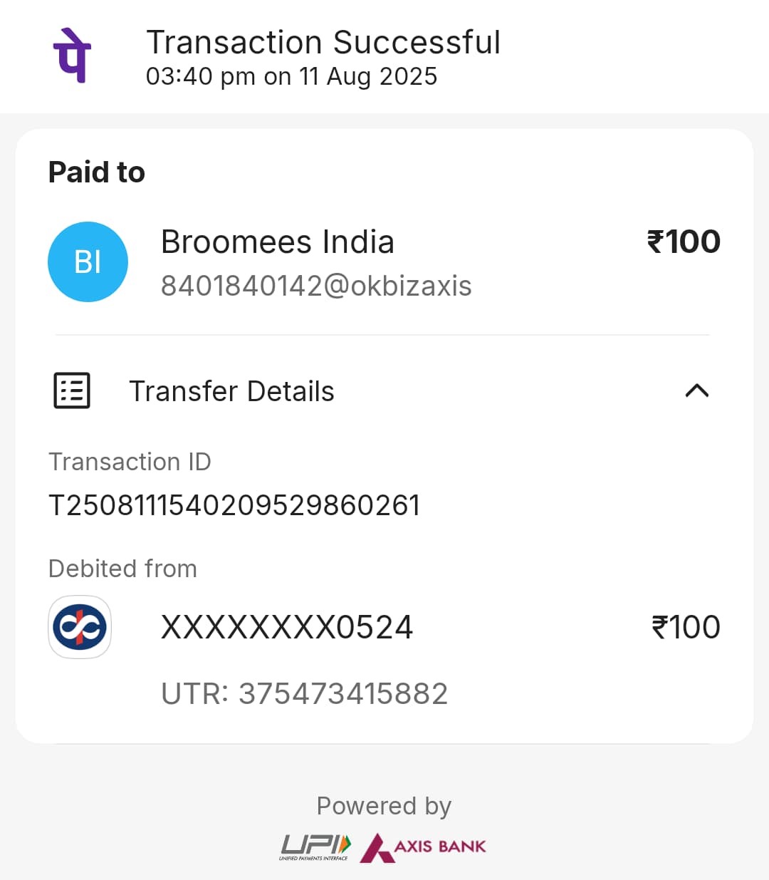
Task: Click the masked account number XXXXXXXX0524
Action: 287,627
